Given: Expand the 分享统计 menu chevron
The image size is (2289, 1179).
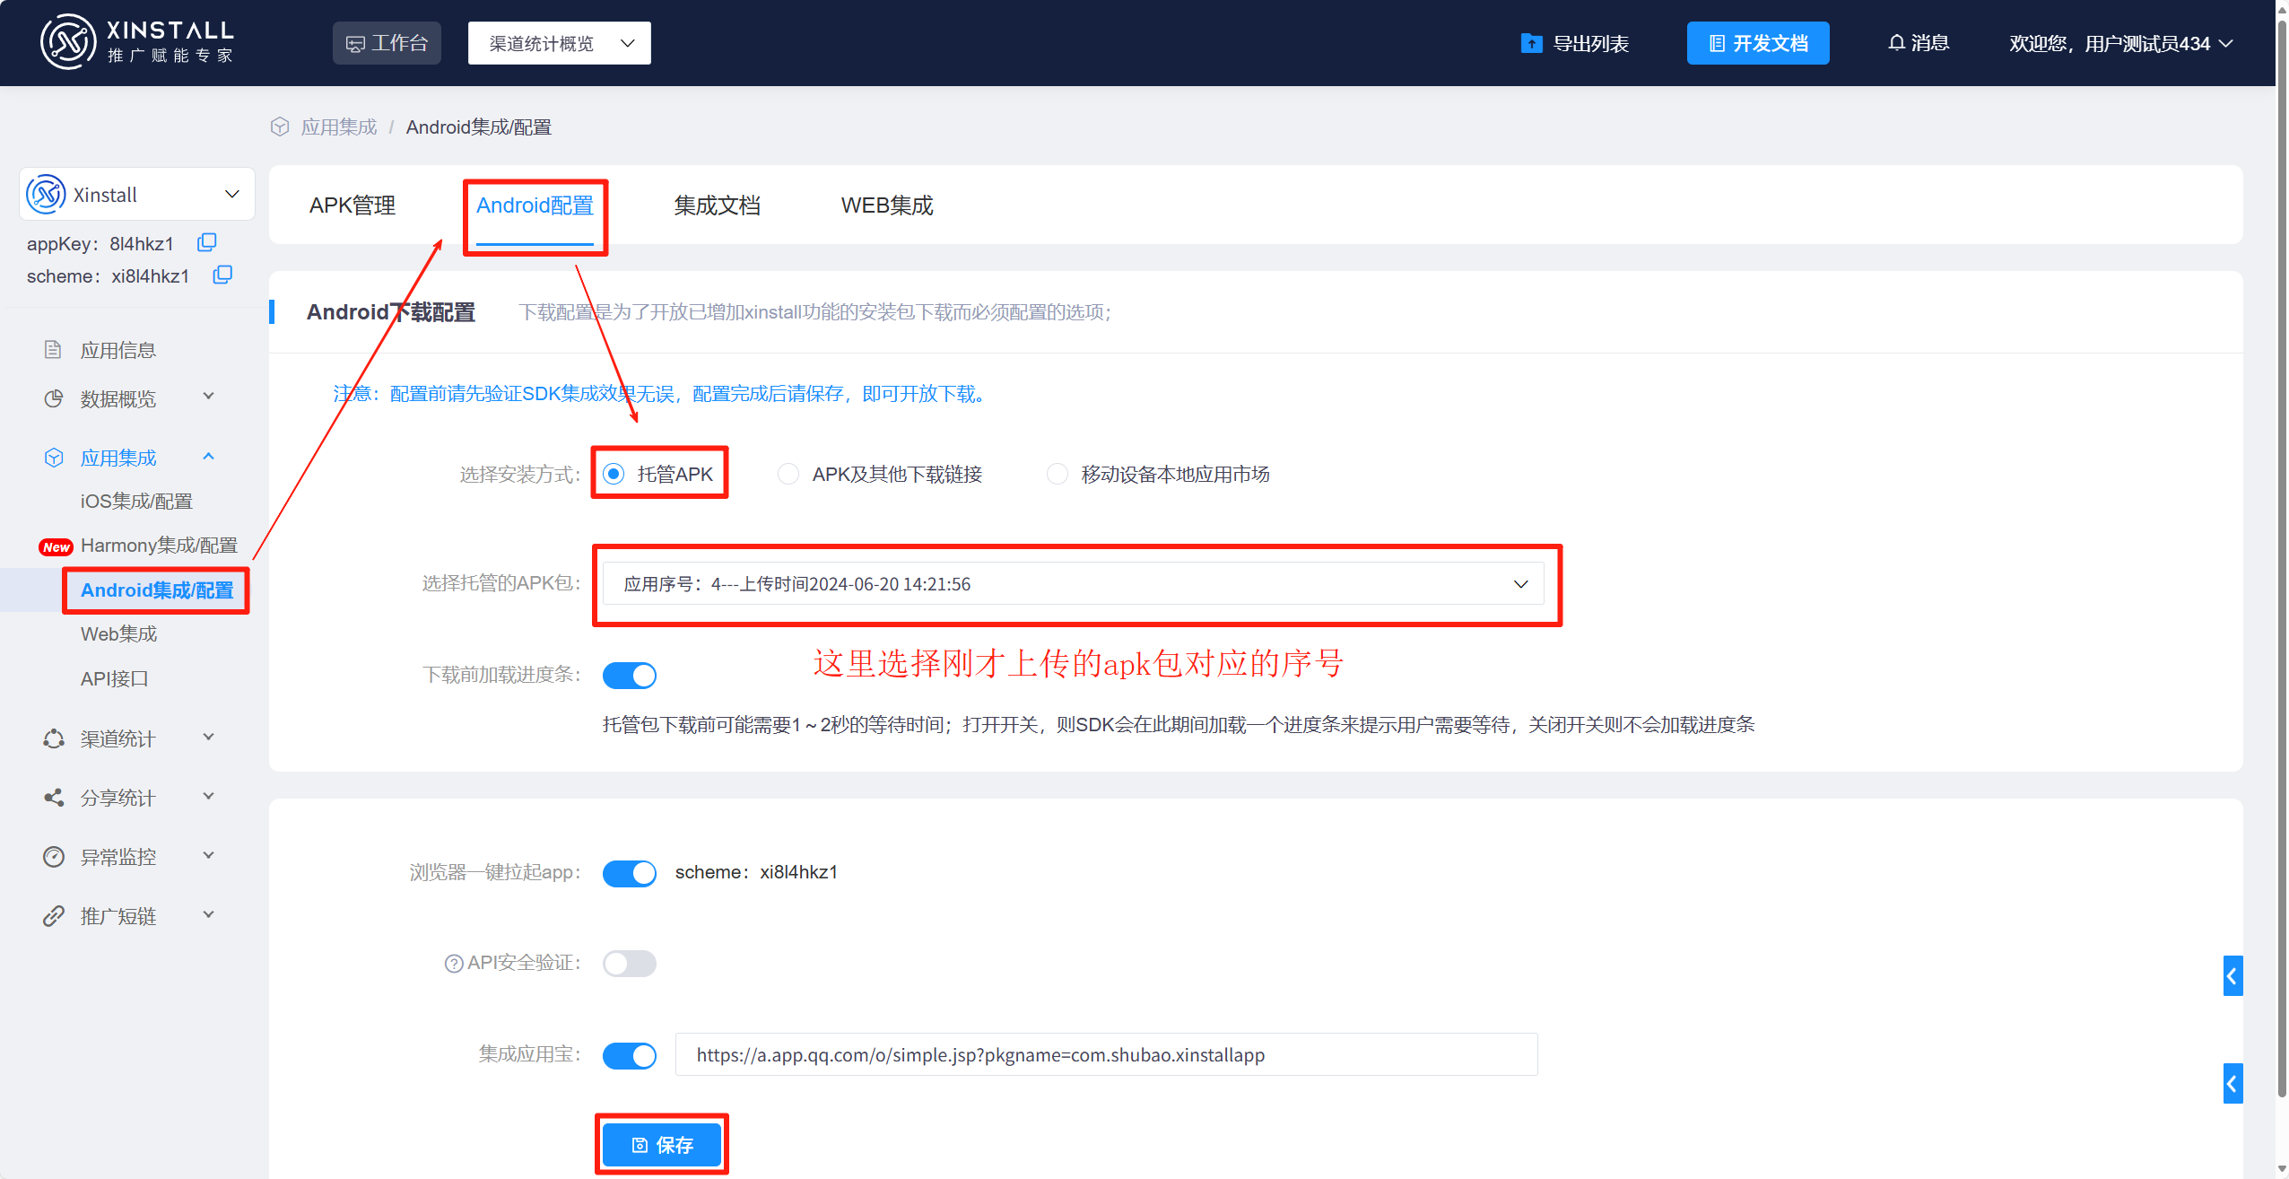Looking at the screenshot, I should coord(209,796).
